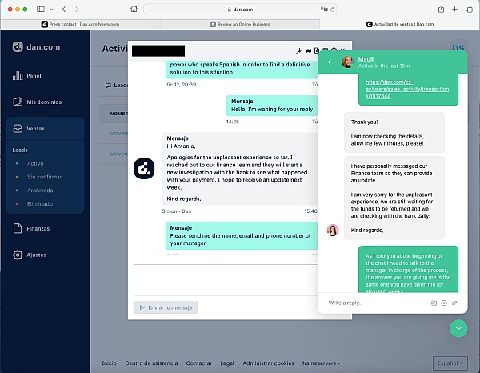This screenshot has width=480, height=373.
Task: Collapse the chat widget with green chevron button
Action: click(x=458, y=328)
